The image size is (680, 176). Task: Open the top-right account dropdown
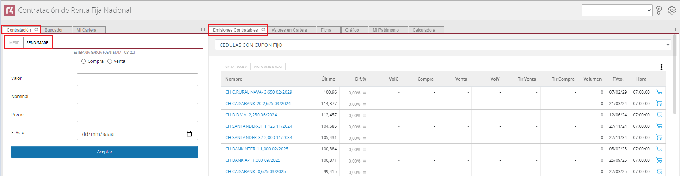click(617, 10)
